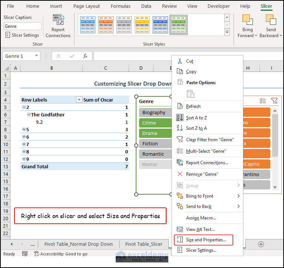Expand the row group 6
This screenshot has width=284, height=268.
(24, 136)
